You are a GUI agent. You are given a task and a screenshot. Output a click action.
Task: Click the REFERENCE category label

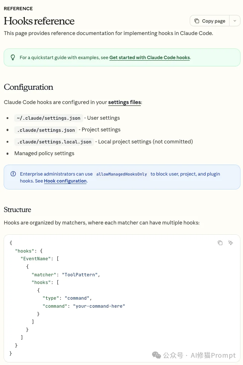tap(18, 8)
